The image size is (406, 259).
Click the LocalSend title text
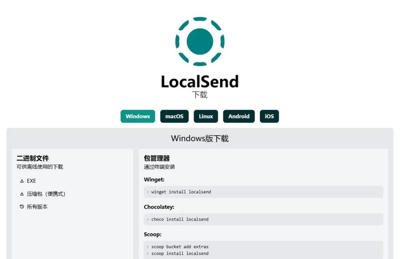(x=200, y=82)
